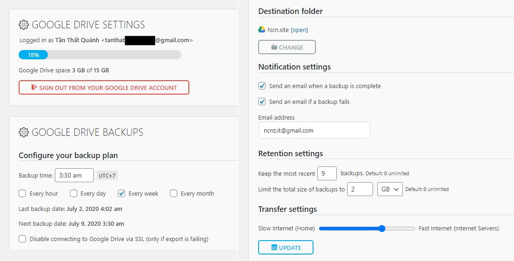Click the Google Drive Backups gear icon

[24, 133]
